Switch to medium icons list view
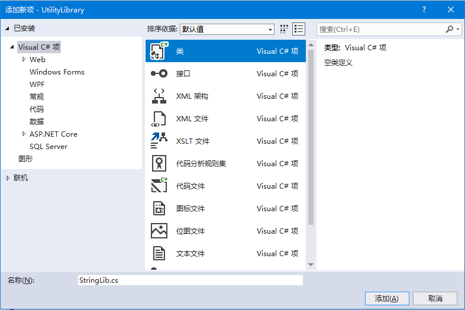 299,29
